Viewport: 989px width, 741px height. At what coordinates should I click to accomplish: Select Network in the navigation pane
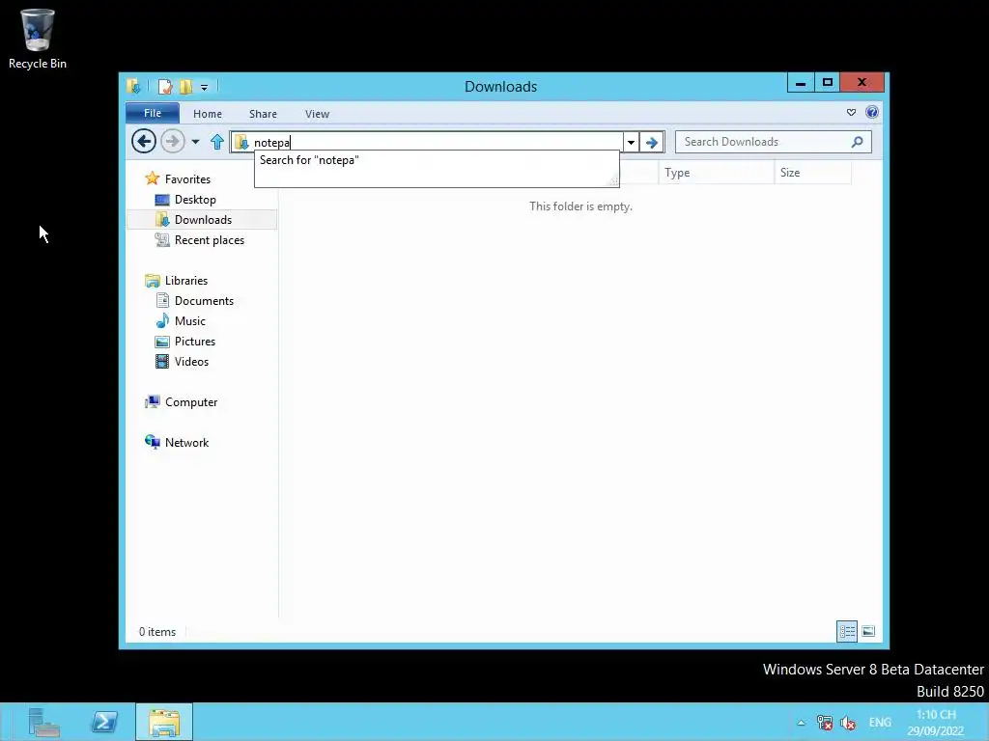click(178, 442)
